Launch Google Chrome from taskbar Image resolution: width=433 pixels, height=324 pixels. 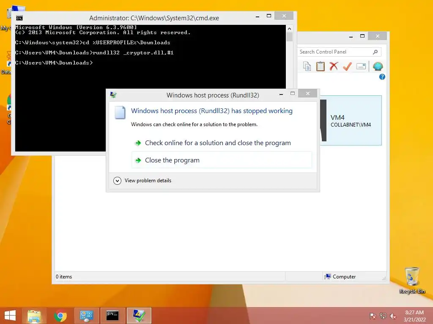coord(60,316)
